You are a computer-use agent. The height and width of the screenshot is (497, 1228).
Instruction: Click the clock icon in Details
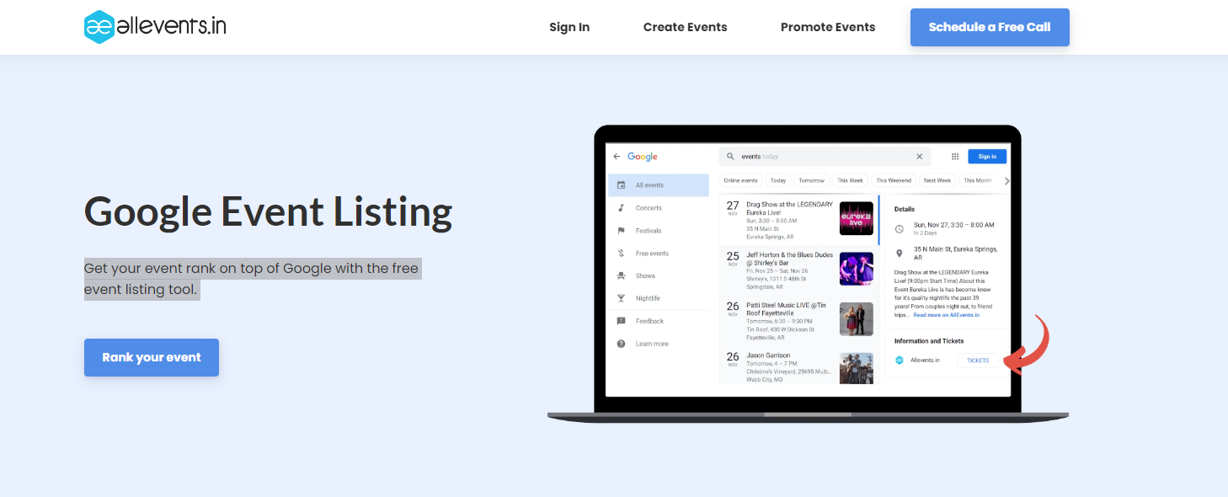[900, 228]
